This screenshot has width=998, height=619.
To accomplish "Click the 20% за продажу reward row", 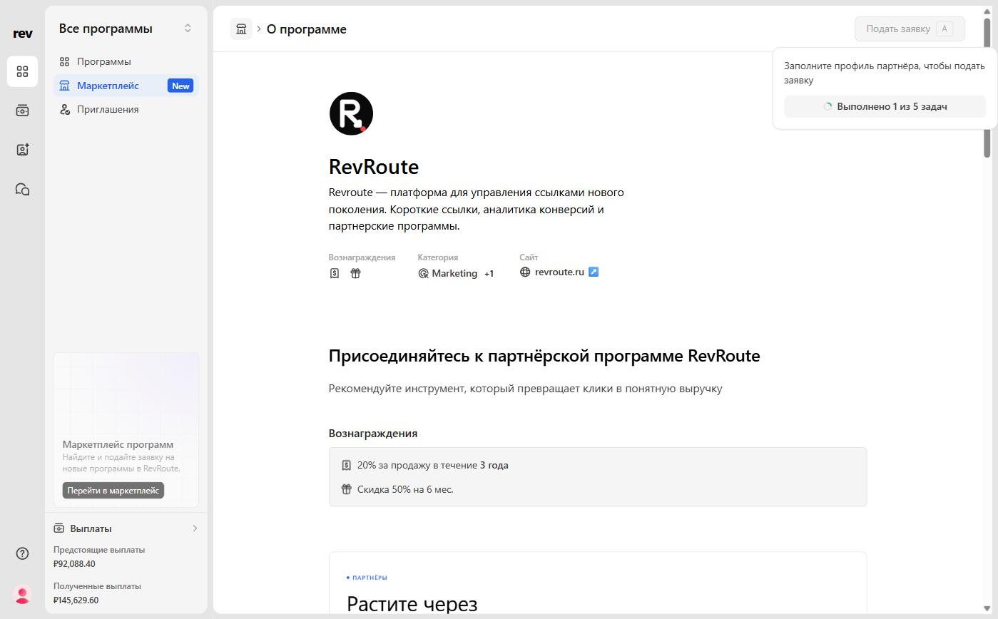I will coord(433,465).
